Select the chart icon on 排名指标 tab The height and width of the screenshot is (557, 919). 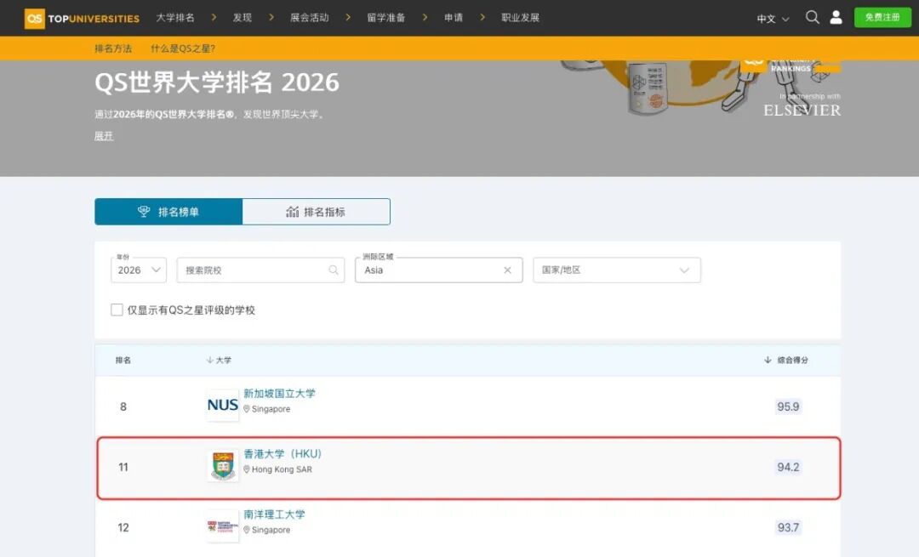(x=294, y=212)
